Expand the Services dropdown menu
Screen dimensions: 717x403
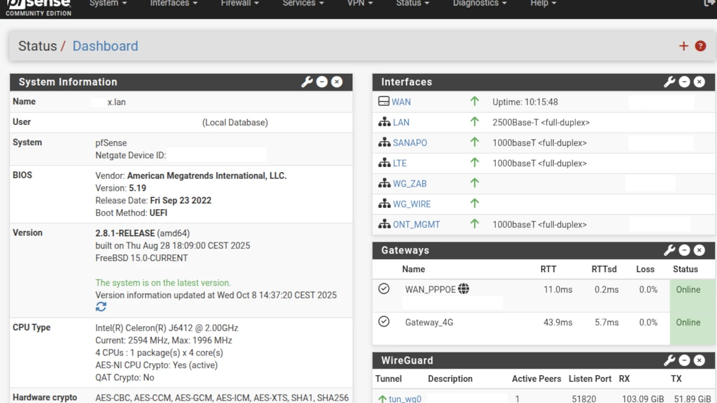[302, 4]
